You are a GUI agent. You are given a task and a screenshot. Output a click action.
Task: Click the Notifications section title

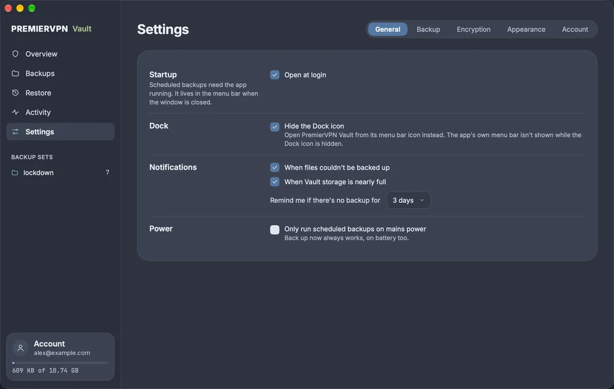tap(173, 167)
